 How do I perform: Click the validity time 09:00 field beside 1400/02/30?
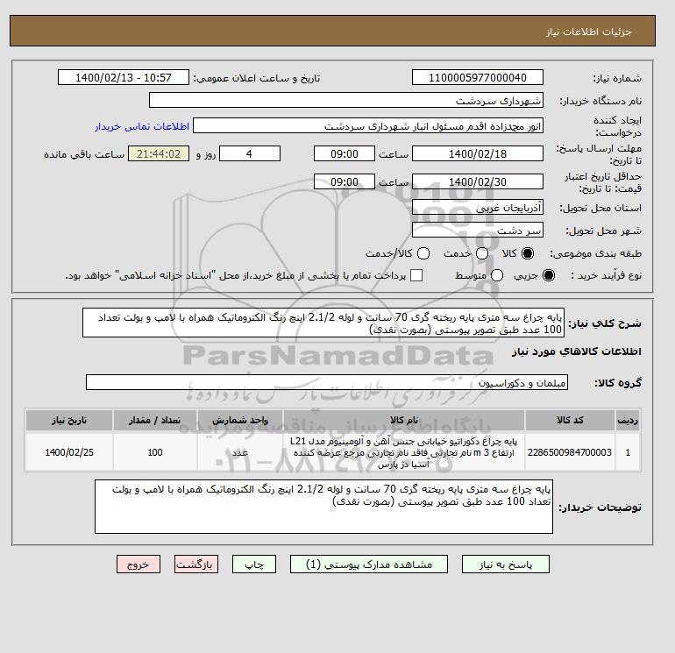(345, 181)
